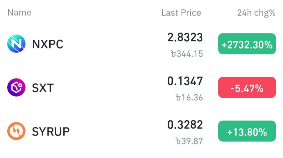This screenshot has width=283, height=158.
Task: Tap the +2732.30% change badge
Action: tap(247, 44)
